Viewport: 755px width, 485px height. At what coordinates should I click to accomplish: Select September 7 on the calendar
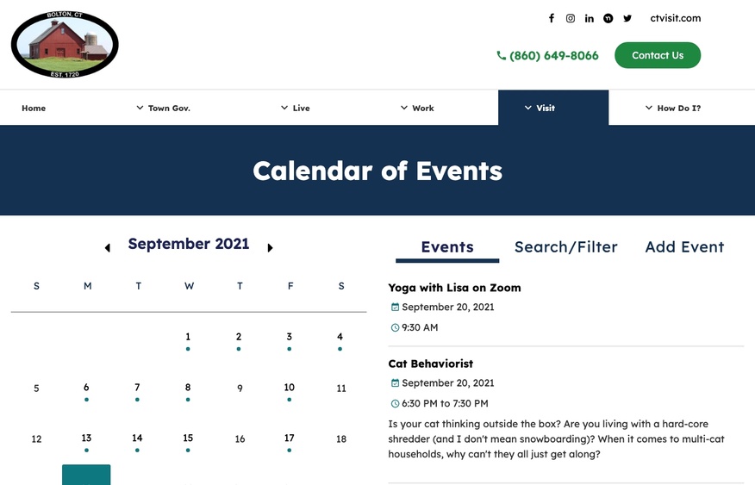pyautogui.click(x=137, y=388)
